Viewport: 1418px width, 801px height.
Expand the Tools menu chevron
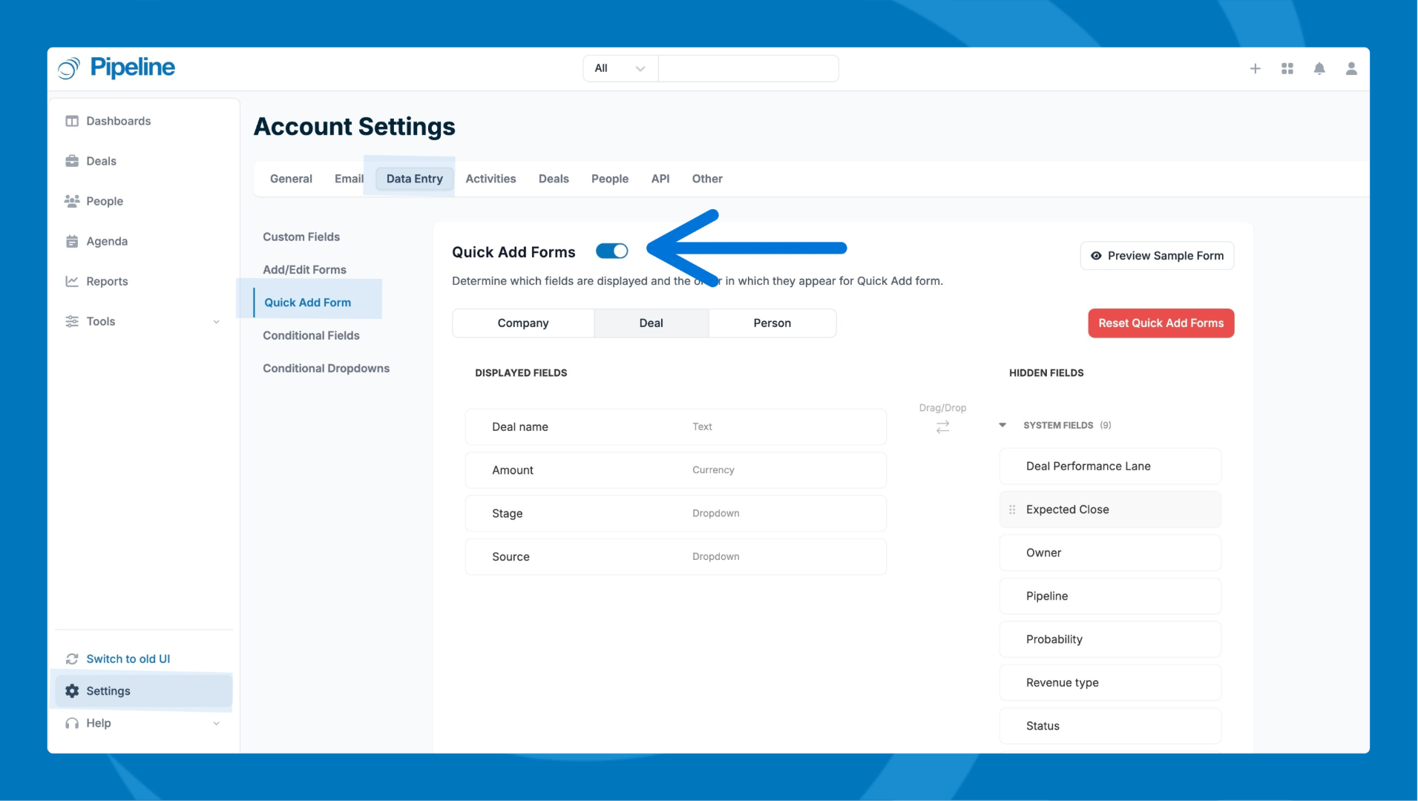tap(217, 322)
